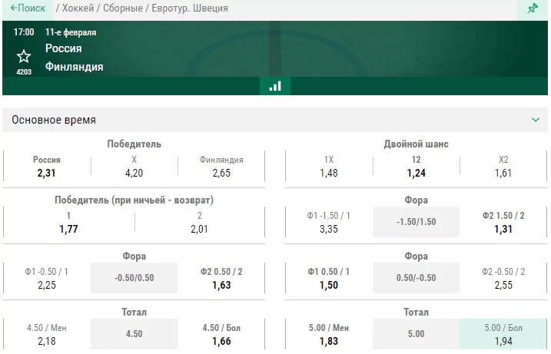Open Евротур. Швеция breadcrumb
The image size is (551, 354).
pos(190,8)
